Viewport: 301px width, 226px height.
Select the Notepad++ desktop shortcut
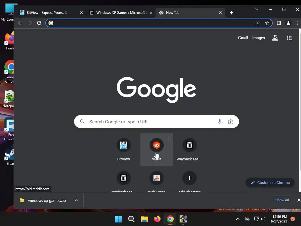coord(8,99)
